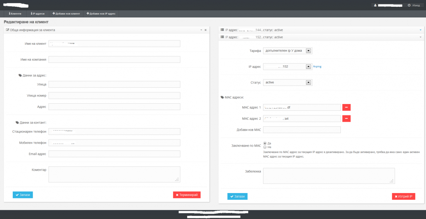This screenshot has height=219, width=426.
Task: Collapse the client general information panel arrow
Action: 201,30
